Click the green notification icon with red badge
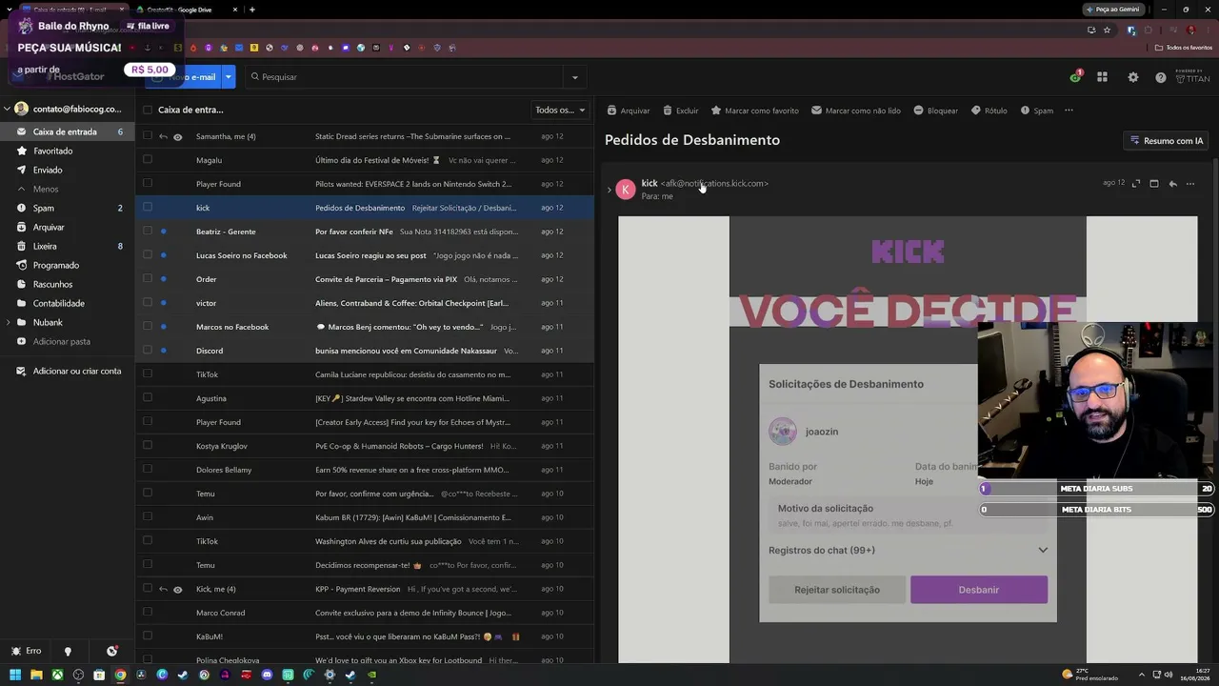Image resolution: width=1219 pixels, height=686 pixels. click(x=1075, y=76)
